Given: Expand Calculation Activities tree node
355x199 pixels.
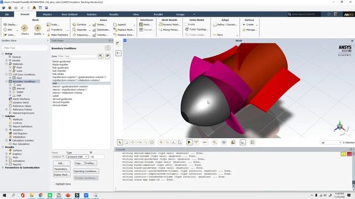Looking at the screenshot, I should point(7,140).
